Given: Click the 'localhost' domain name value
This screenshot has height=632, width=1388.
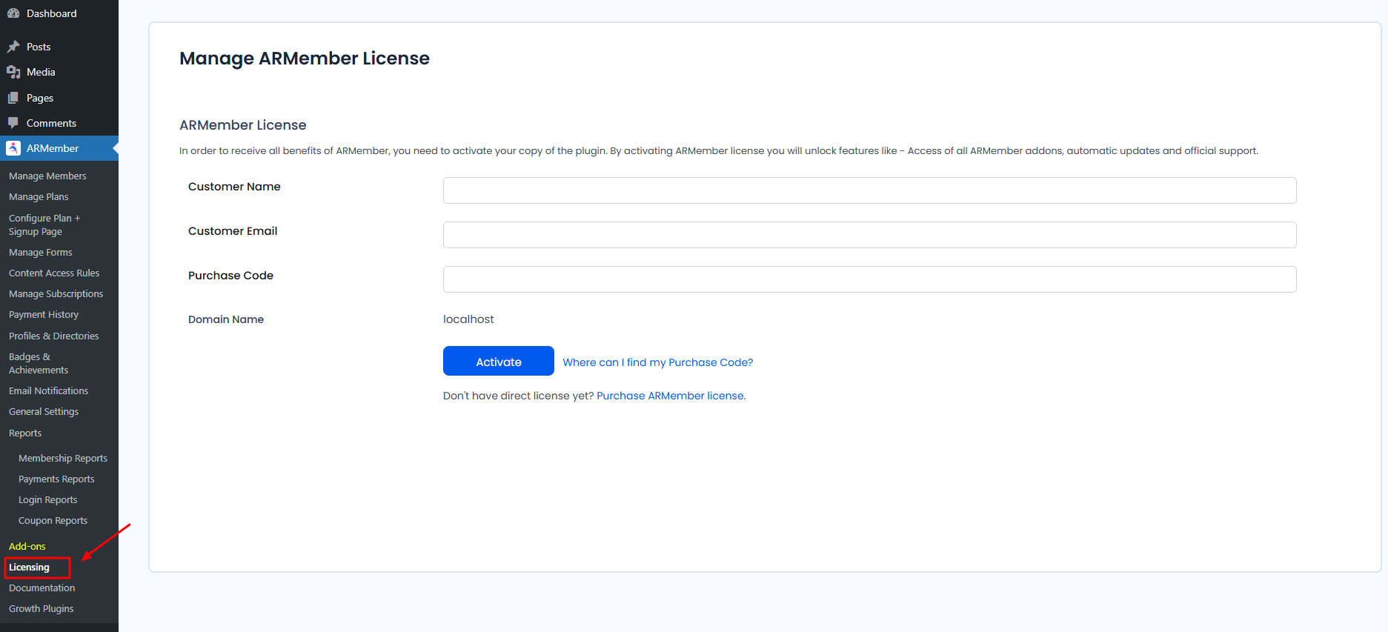Looking at the screenshot, I should coord(468,319).
